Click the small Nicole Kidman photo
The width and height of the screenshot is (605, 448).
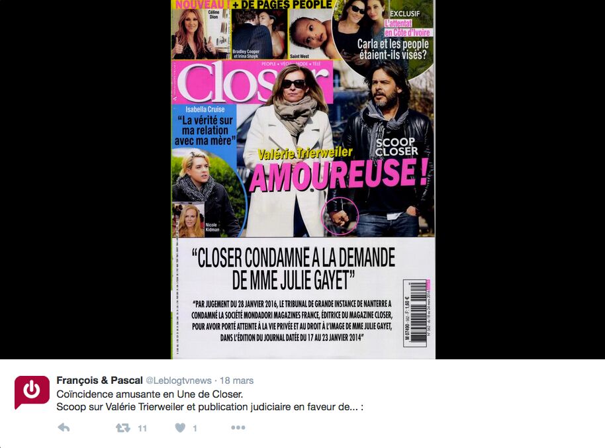tap(188, 220)
